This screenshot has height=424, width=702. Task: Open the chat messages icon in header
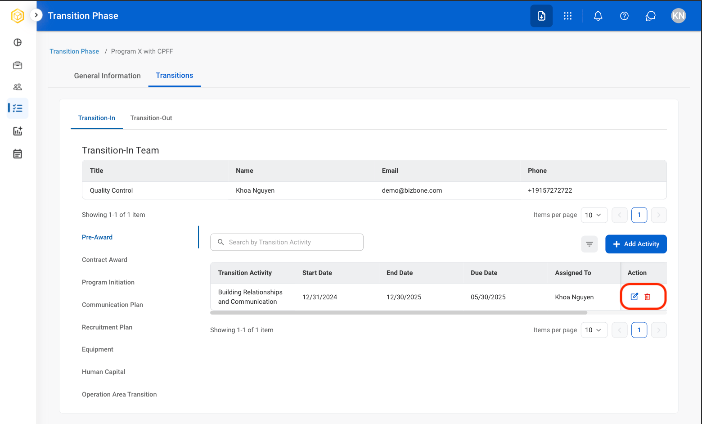(x=651, y=16)
